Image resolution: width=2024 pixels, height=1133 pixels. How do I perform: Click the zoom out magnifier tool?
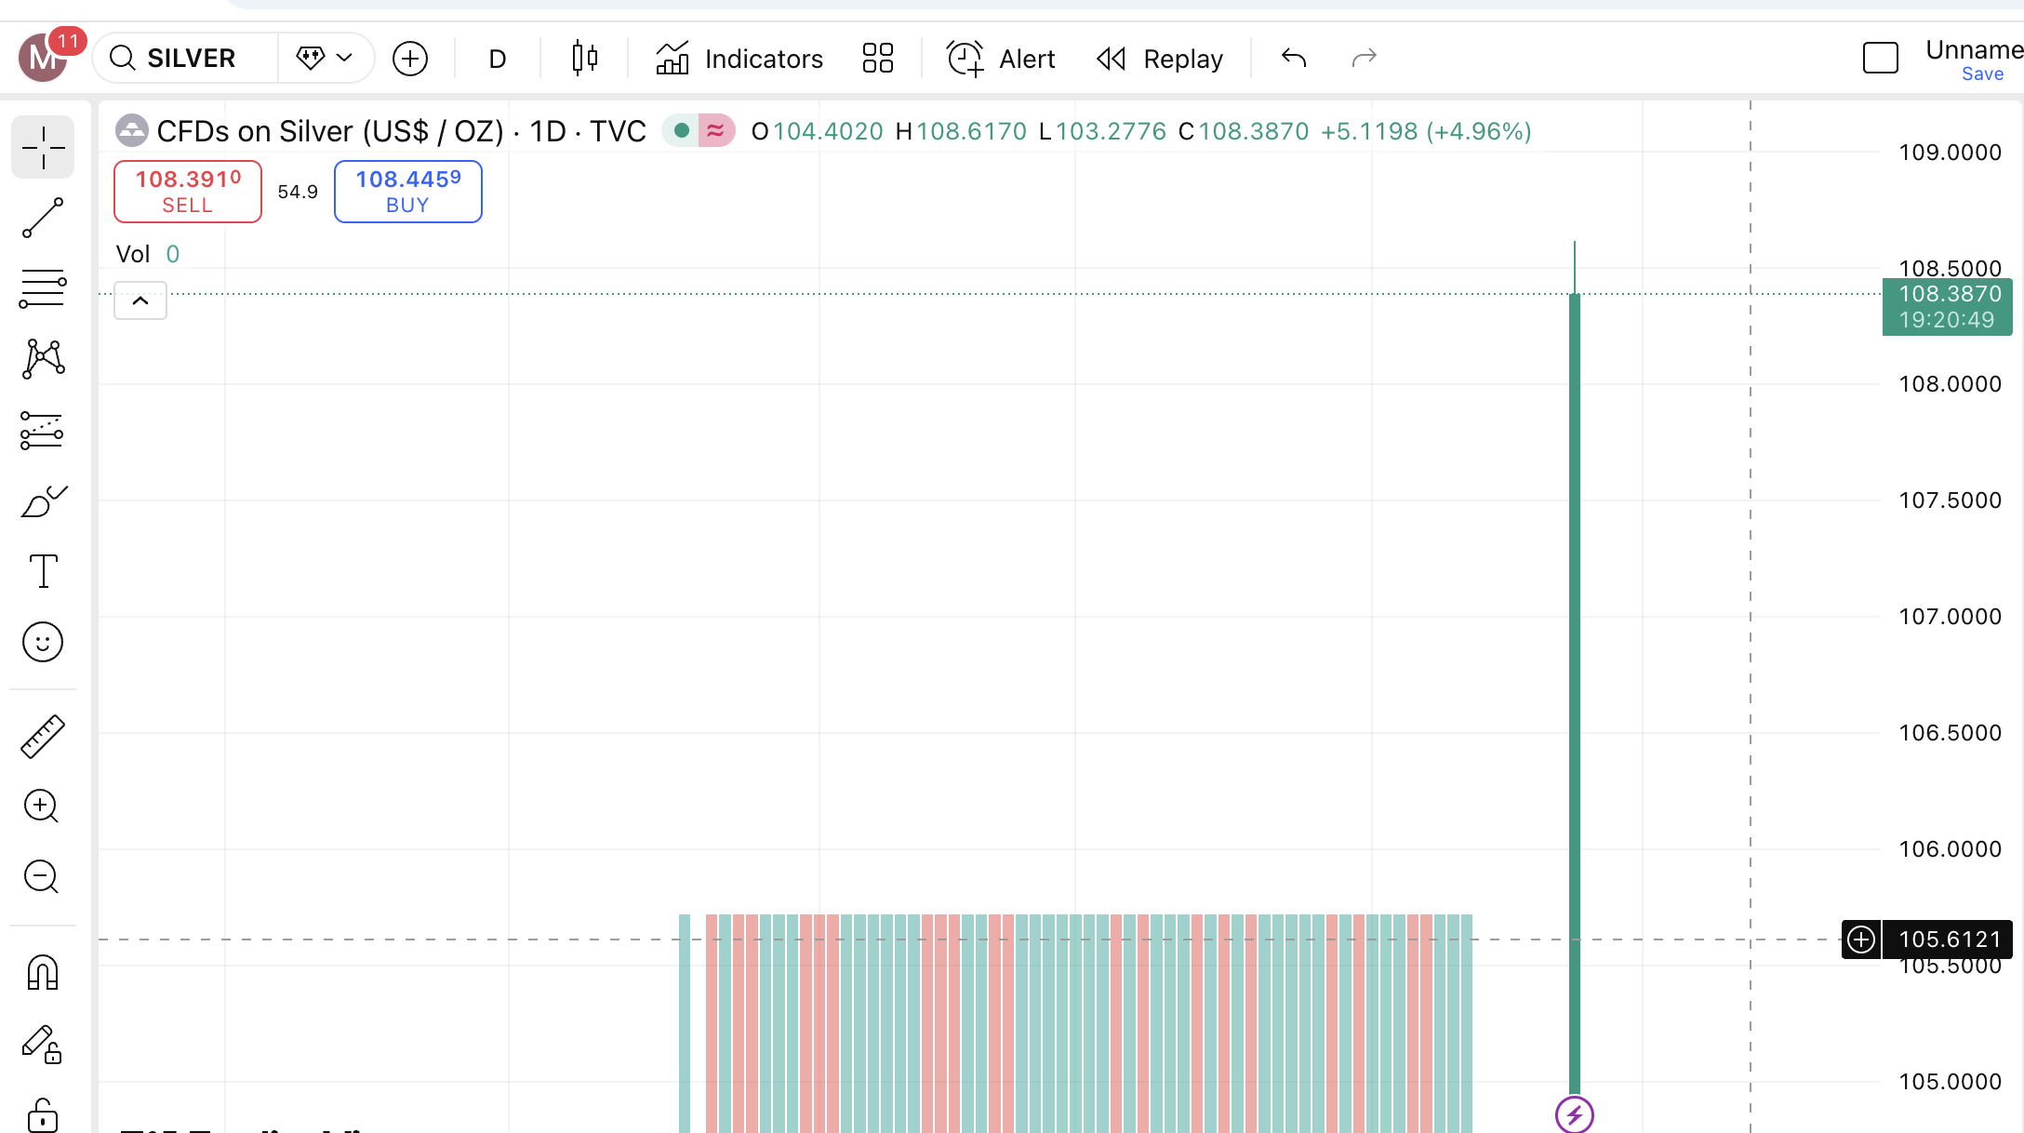[x=43, y=876]
